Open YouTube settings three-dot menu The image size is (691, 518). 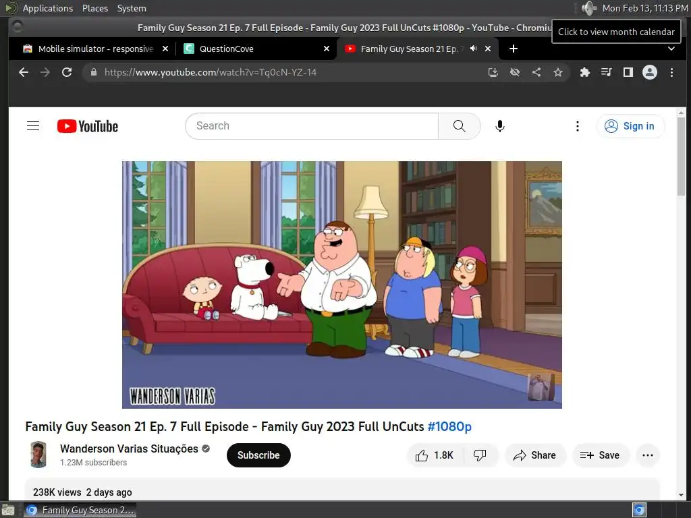click(578, 126)
